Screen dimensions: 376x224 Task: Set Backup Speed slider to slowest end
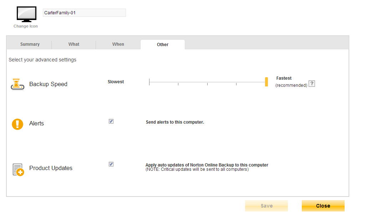coord(149,82)
